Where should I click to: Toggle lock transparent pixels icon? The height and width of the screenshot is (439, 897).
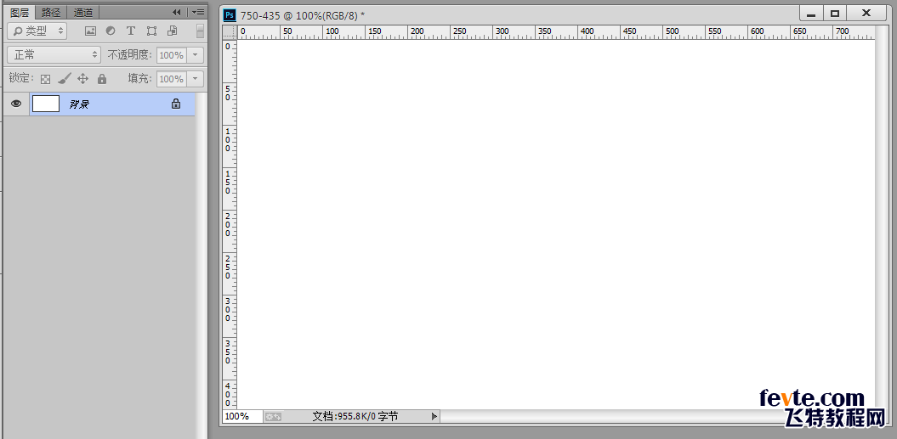(x=46, y=79)
